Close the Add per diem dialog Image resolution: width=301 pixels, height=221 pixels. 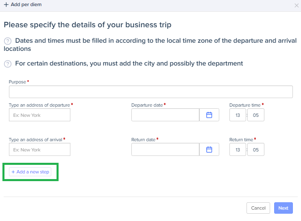[x=296, y=5]
